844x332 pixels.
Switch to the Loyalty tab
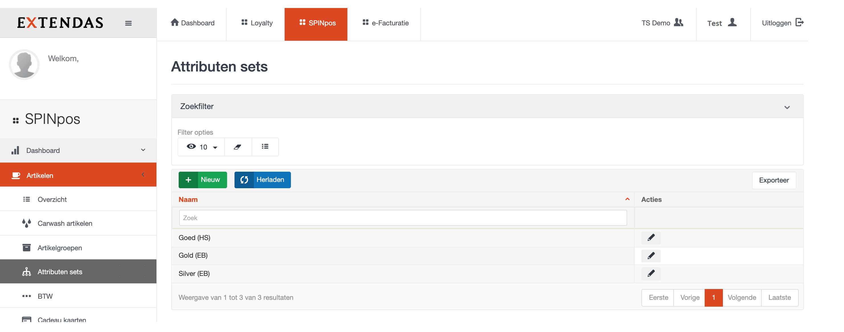(x=257, y=23)
